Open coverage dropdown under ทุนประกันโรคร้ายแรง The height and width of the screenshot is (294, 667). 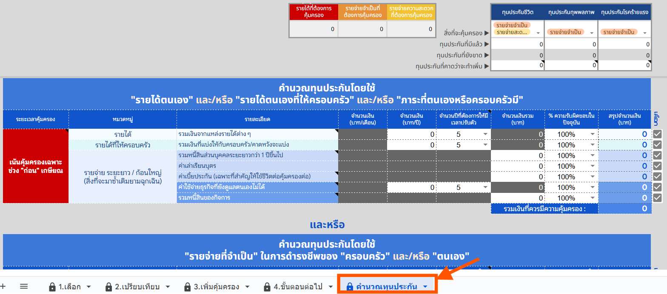coord(646,33)
